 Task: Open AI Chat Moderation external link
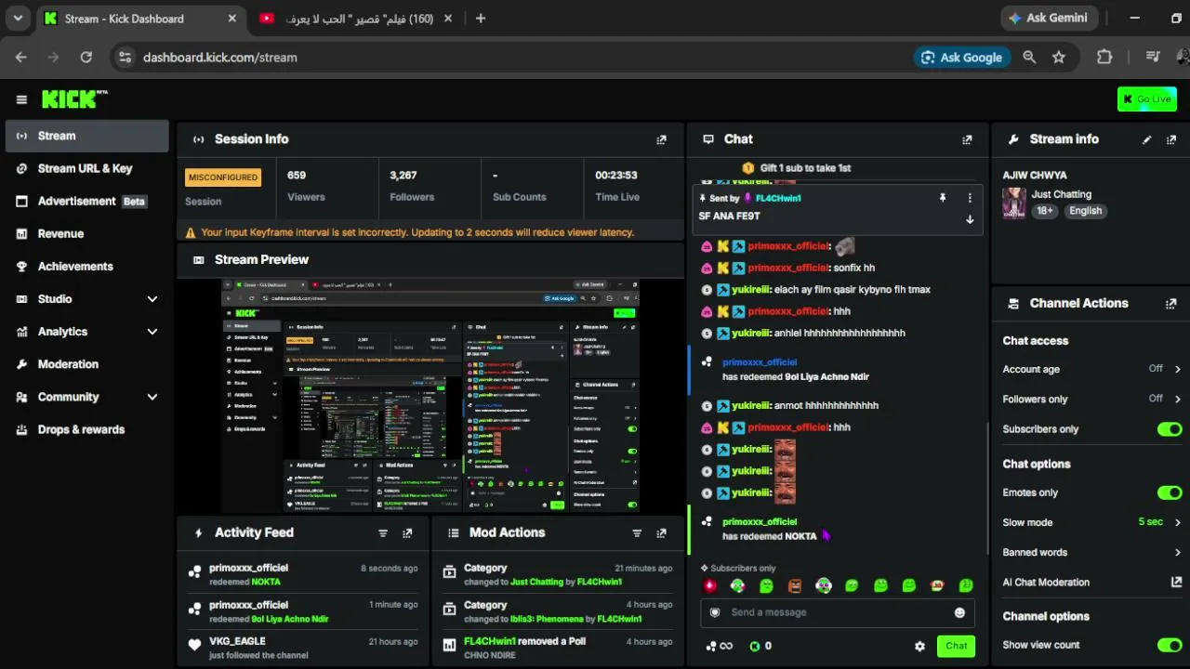click(x=1176, y=583)
